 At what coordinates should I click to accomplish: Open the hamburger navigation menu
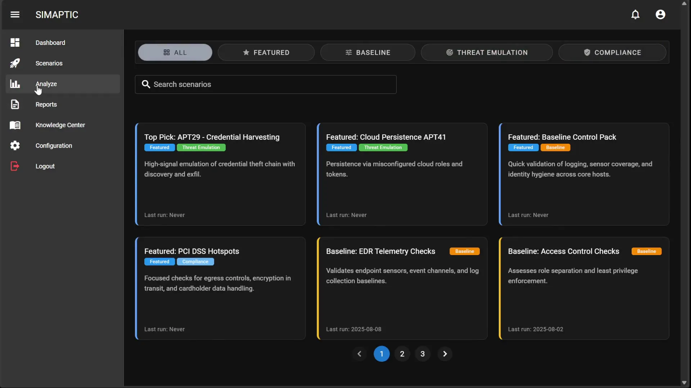15,15
